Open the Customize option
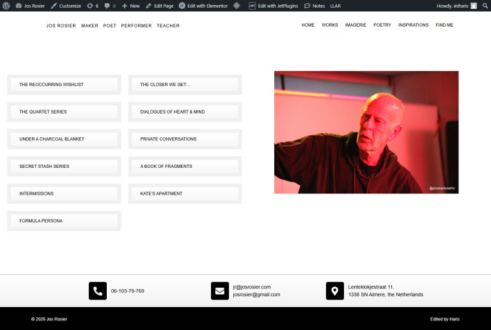The image size is (491, 330). (66, 6)
